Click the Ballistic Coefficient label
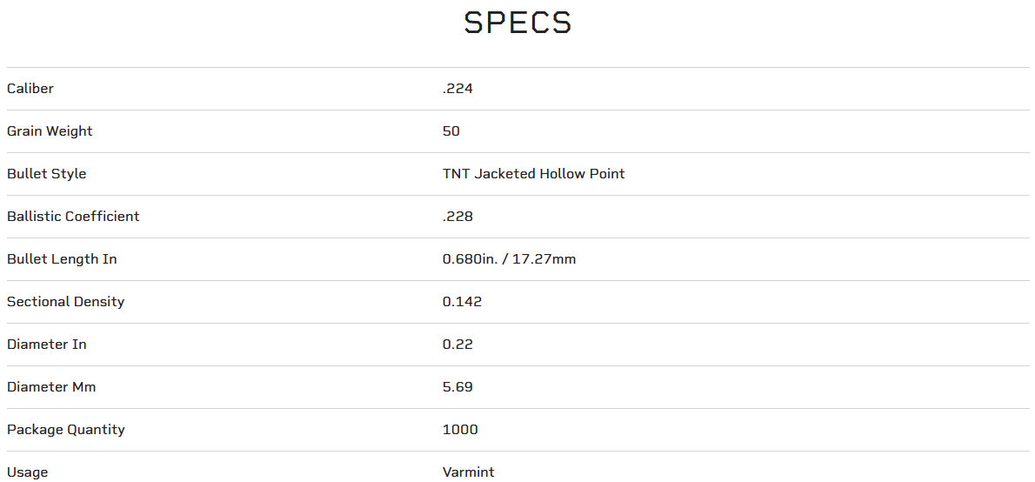The width and height of the screenshot is (1035, 482). coord(73,217)
